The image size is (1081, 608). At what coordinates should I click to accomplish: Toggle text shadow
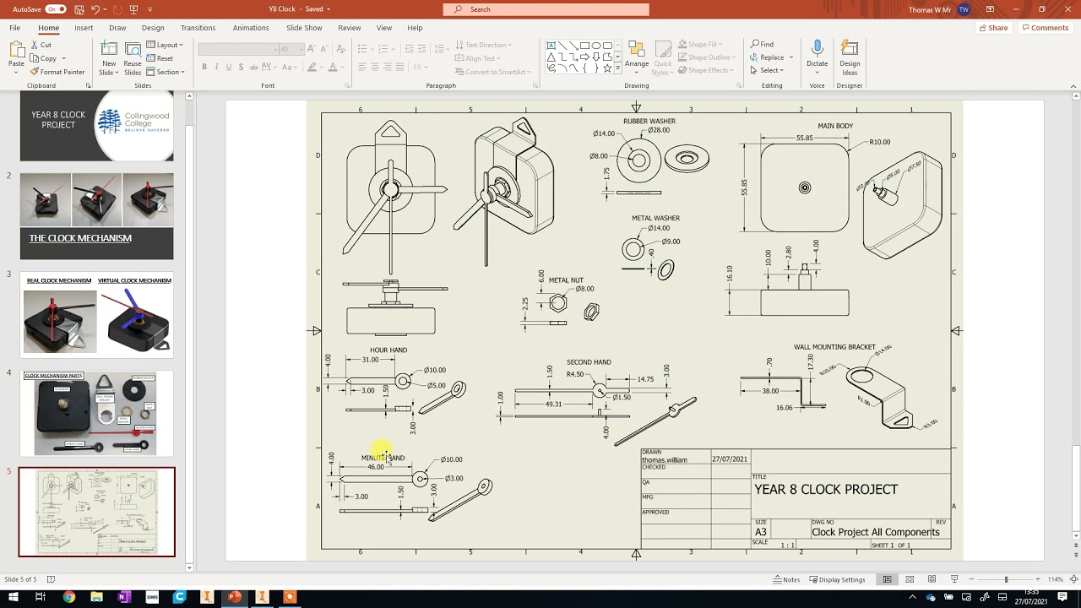point(240,67)
